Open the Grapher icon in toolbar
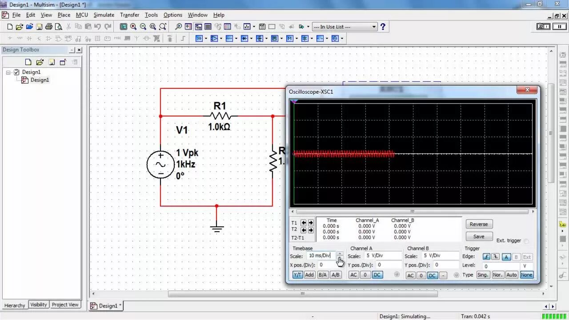This screenshot has width=569, height=320. (x=247, y=27)
